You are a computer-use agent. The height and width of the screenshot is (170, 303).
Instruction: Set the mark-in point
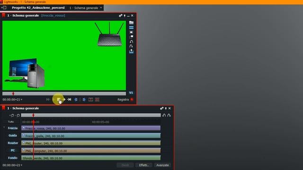click(76, 100)
